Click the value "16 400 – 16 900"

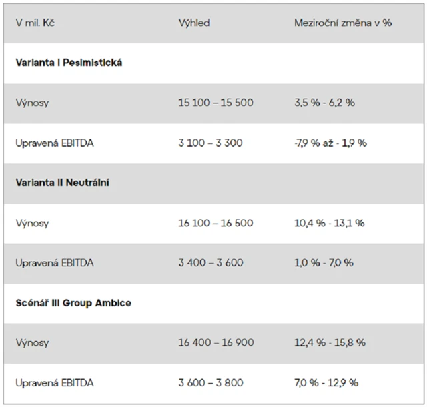[216, 343]
